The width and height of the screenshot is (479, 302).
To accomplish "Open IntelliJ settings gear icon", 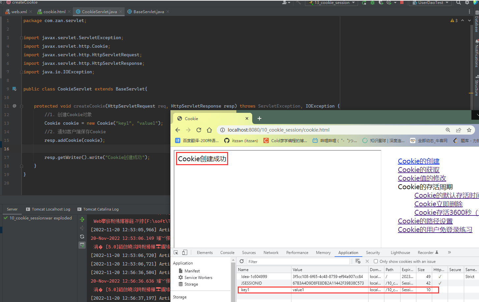I will click(x=467, y=3).
